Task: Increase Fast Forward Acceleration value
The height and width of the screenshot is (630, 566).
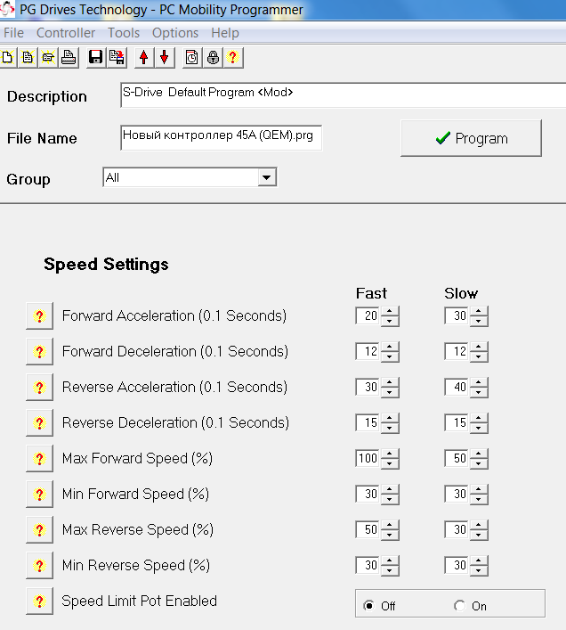Action: point(391,312)
